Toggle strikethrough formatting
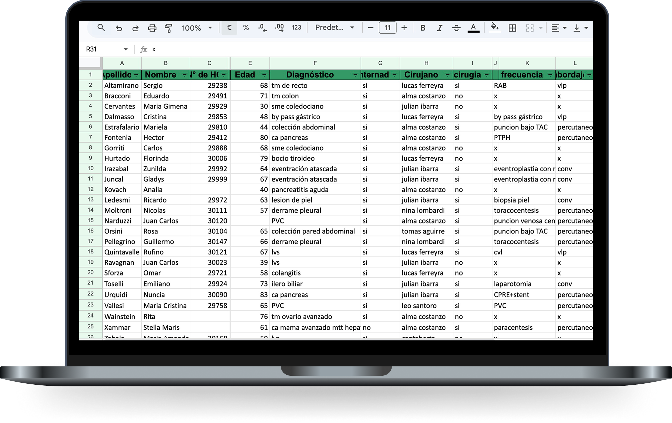 [456, 28]
